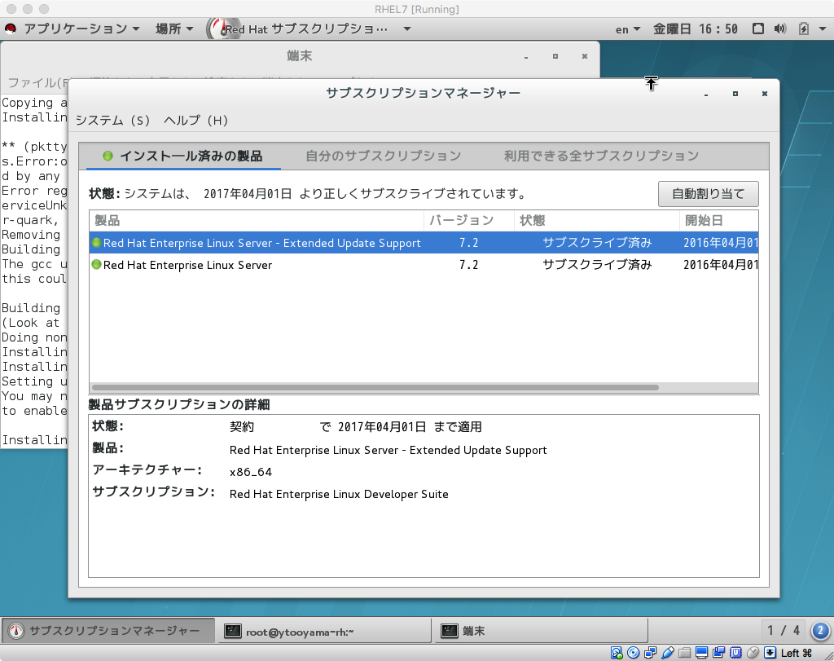Click VirtualBox mouse integration status icon
Image resolution: width=834 pixels, height=661 pixels.
click(x=753, y=653)
